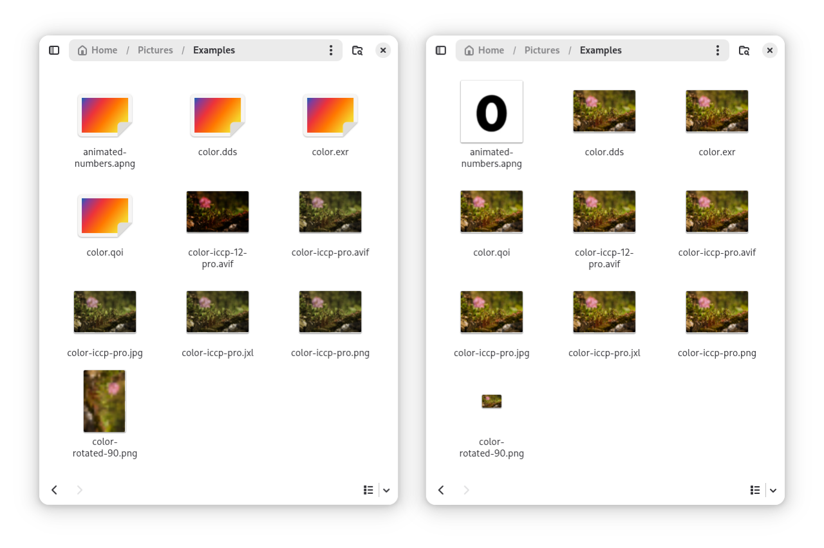Select color.qoi gradient icon in left window
The image size is (824, 548).
tap(105, 216)
